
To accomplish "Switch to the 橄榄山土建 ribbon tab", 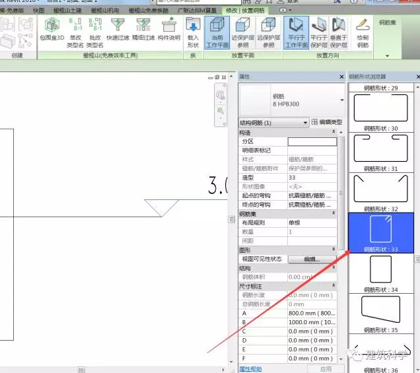I will (x=67, y=11).
